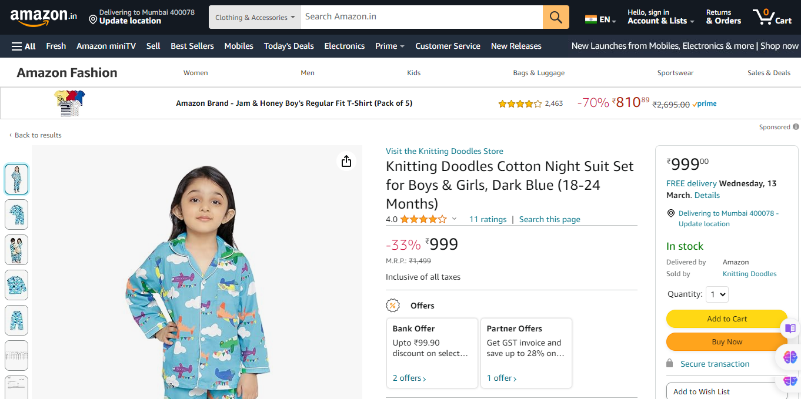
Task: Select the second product thumbnail image
Action: [x=16, y=214]
